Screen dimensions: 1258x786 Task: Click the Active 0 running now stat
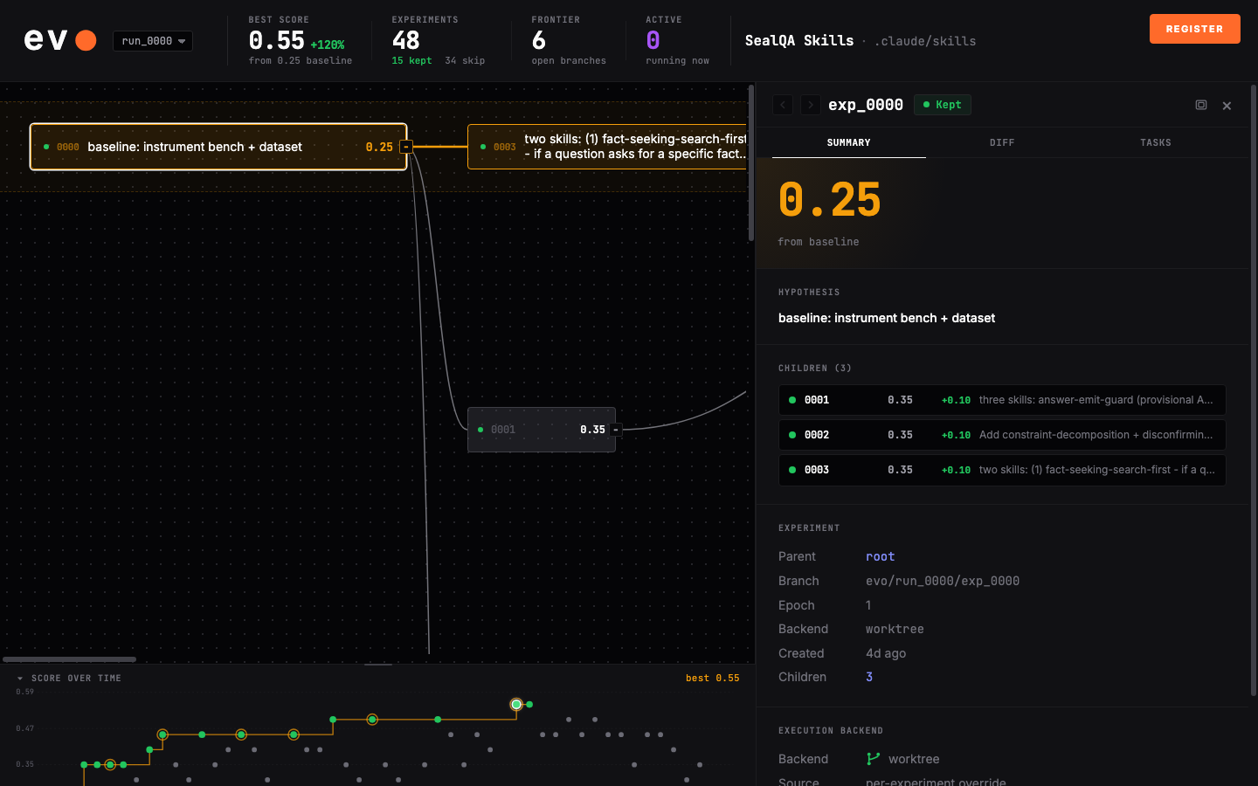click(677, 40)
